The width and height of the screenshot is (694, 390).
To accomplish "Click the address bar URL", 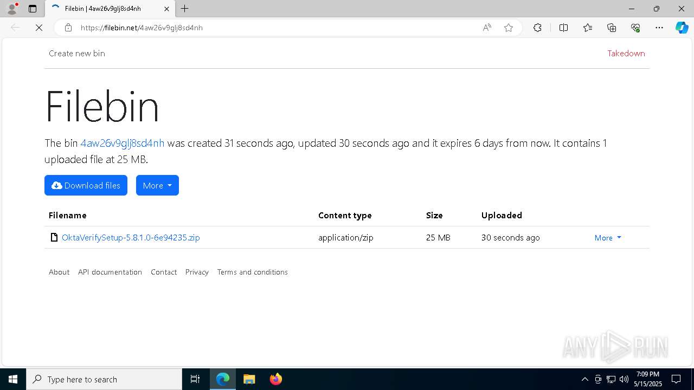I will [142, 28].
